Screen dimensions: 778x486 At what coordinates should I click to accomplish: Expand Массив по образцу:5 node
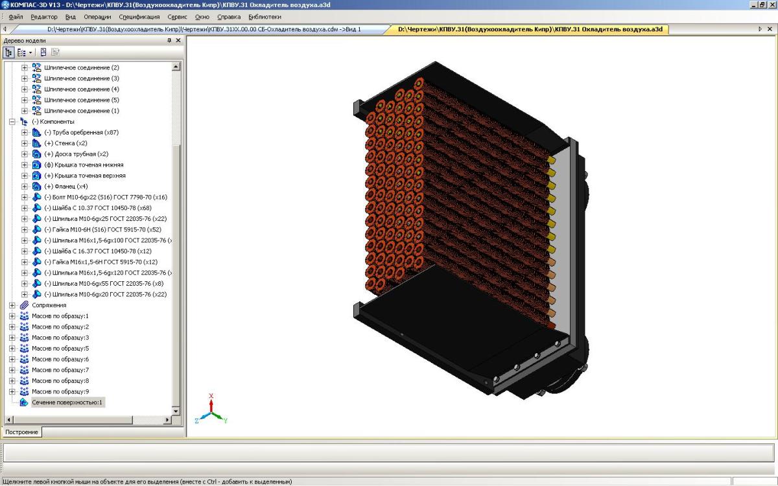12,349
